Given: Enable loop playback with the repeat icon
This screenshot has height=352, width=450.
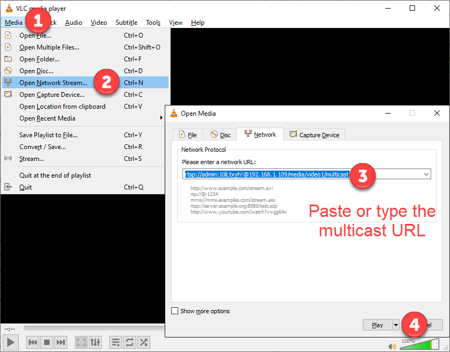Looking at the screenshot, I should [x=130, y=342].
